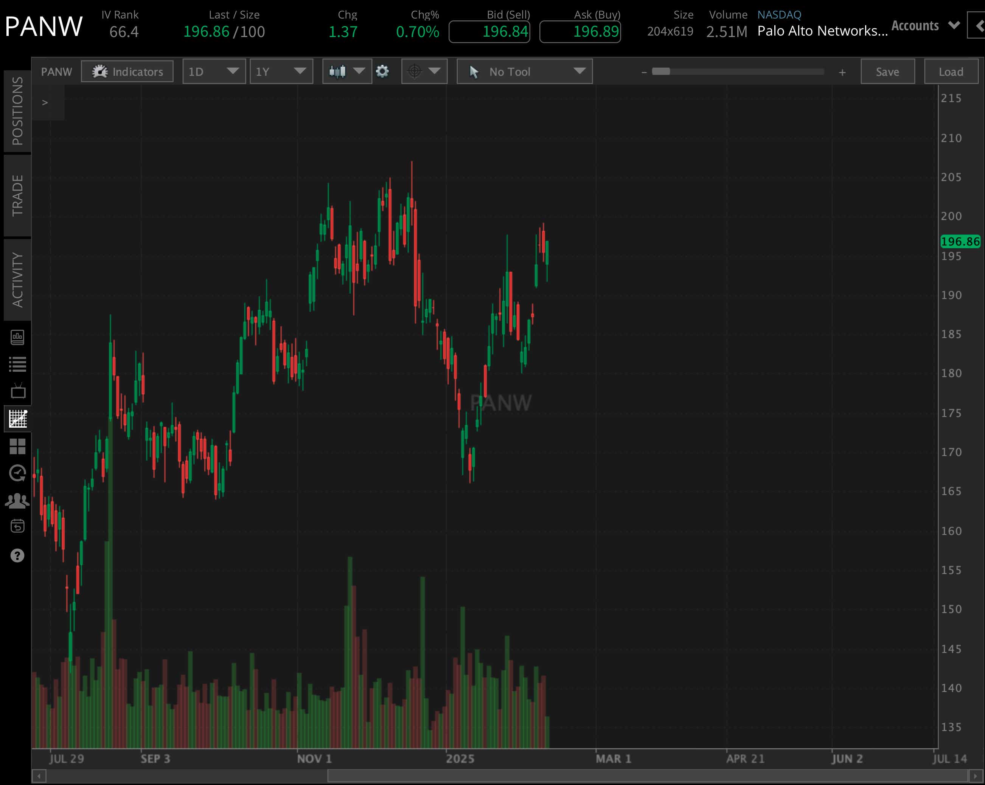Open the 1D timeframe dropdown

tap(213, 71)
